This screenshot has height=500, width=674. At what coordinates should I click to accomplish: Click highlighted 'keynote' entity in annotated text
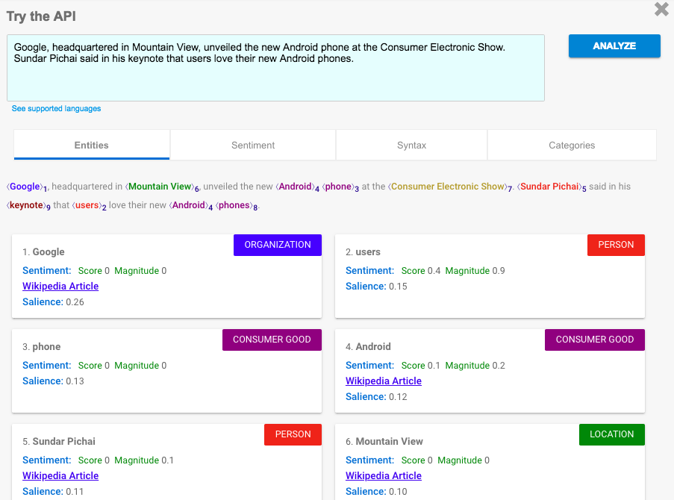click(26, 205)
